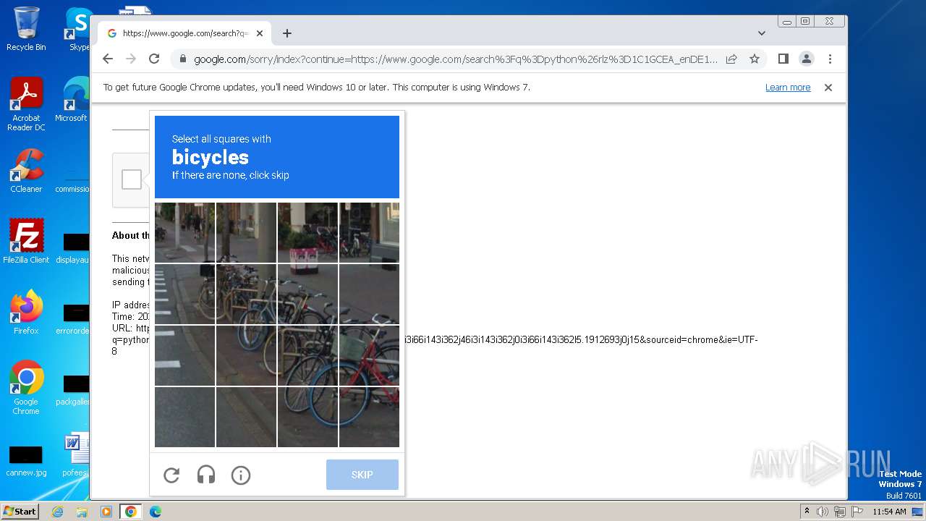
Task: Open CCleaner desktop icon
Action: 26,171
